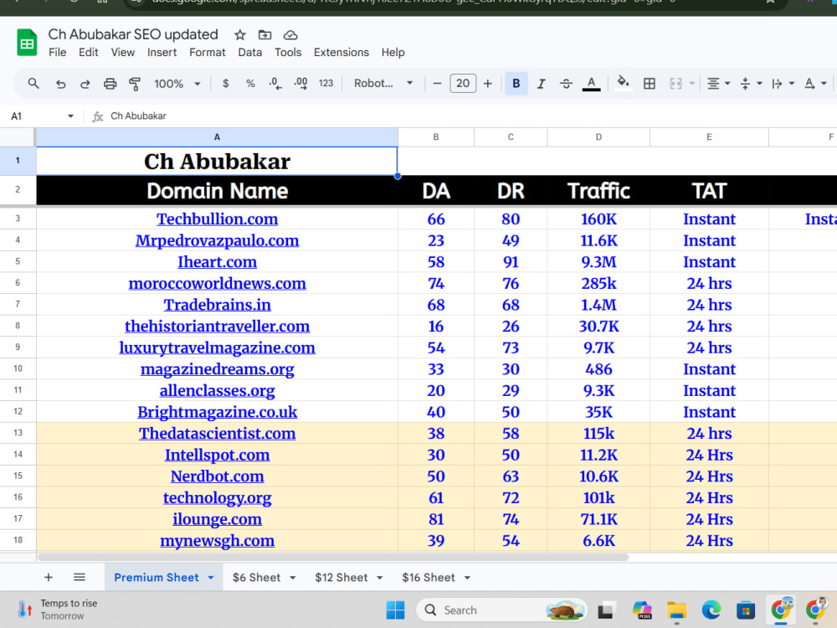Add a new sheet plus button

48,577
